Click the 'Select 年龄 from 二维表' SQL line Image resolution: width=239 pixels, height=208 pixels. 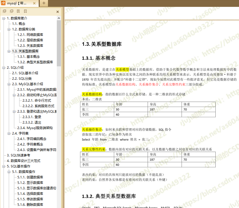click(x=116, y=139)
